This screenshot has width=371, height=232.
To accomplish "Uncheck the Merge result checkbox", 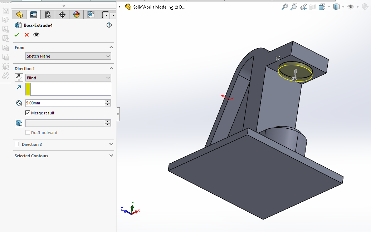I will coord(28,113).
